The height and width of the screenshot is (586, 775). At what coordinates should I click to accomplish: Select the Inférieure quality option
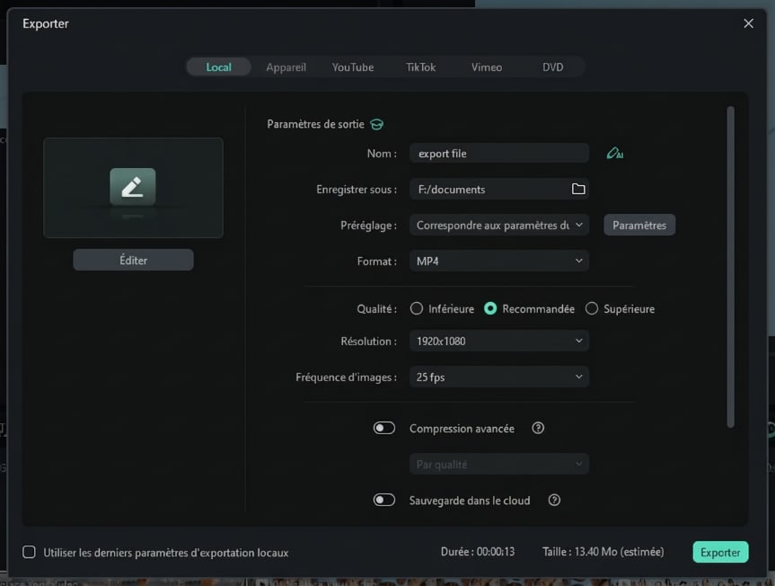click(416, 307)
